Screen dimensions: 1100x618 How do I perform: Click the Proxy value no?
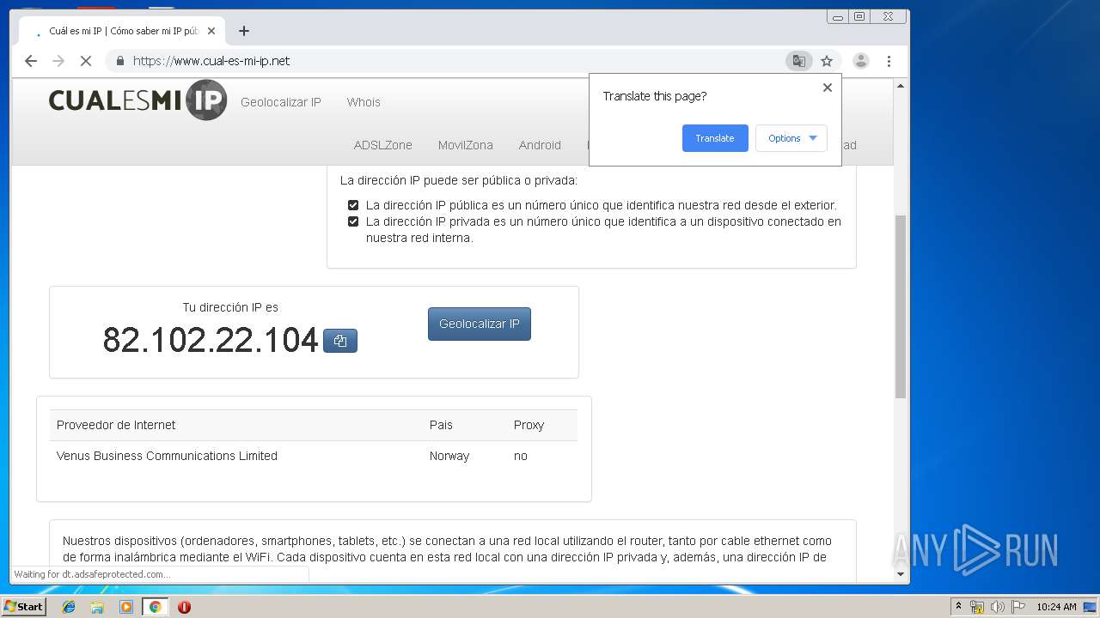[521, 456]
